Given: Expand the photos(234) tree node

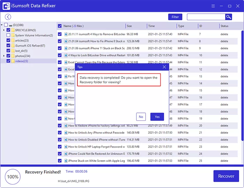Looking at the screenshot, I should coord(4,56).
